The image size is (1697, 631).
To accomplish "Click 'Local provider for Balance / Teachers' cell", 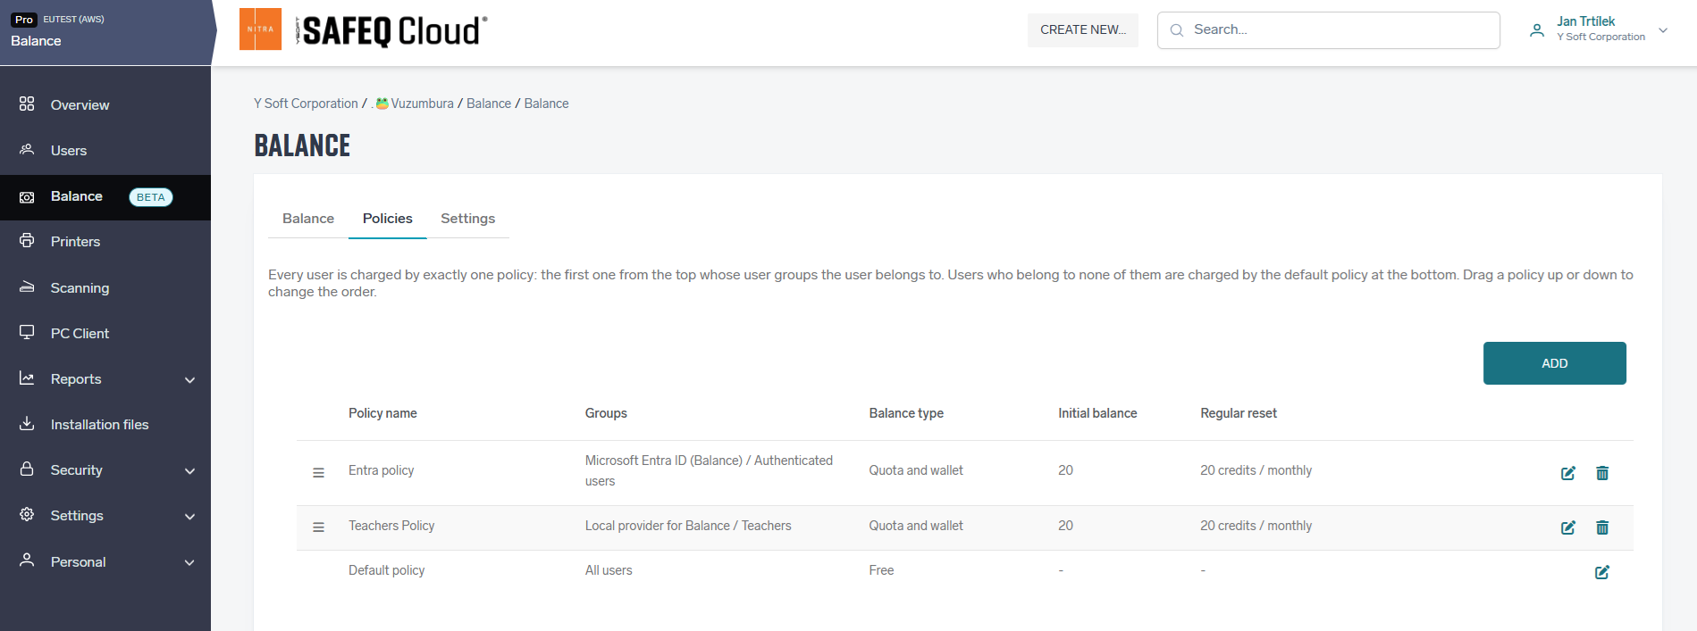I will (x=688, y=526).
